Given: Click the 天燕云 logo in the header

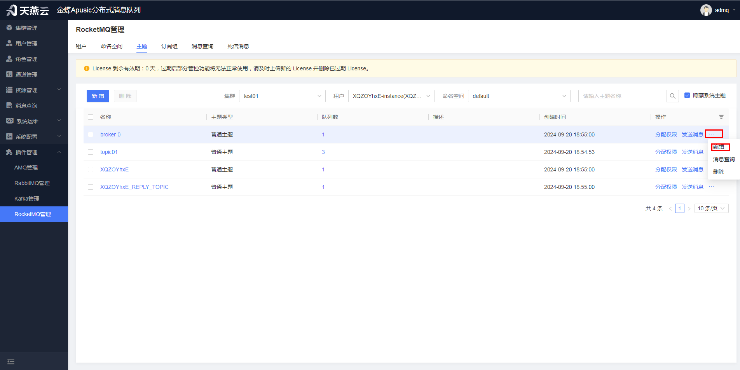Looking at the screenshot, I should click(28, 10).
